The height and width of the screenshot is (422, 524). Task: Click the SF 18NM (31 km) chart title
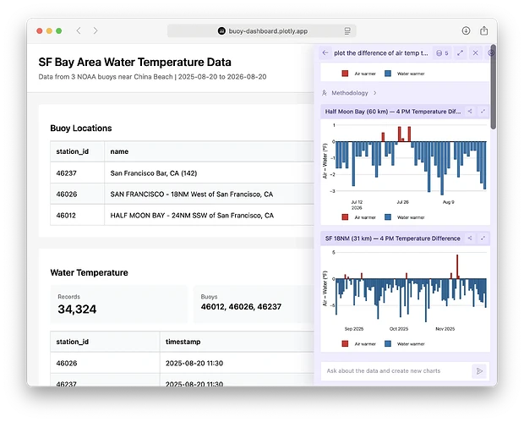(393, 238)
